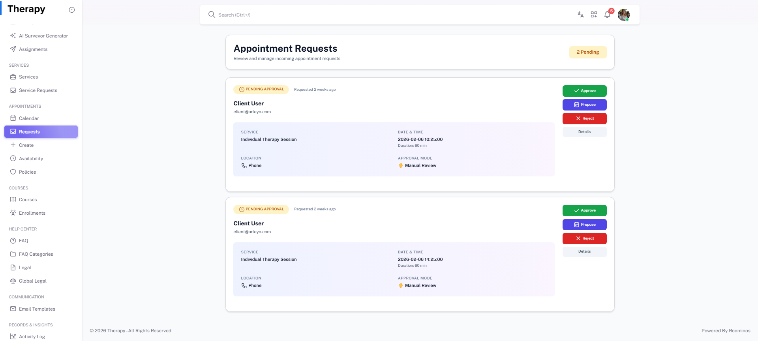Go to Calendar in sidebar
Screen dimensions: 758x341
coord(29,118)
